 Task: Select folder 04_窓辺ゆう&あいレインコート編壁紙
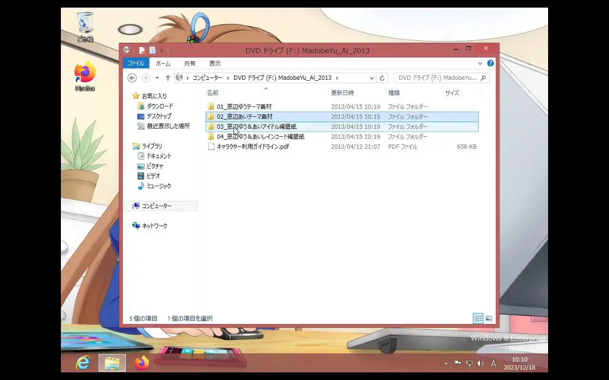point(256,136)
